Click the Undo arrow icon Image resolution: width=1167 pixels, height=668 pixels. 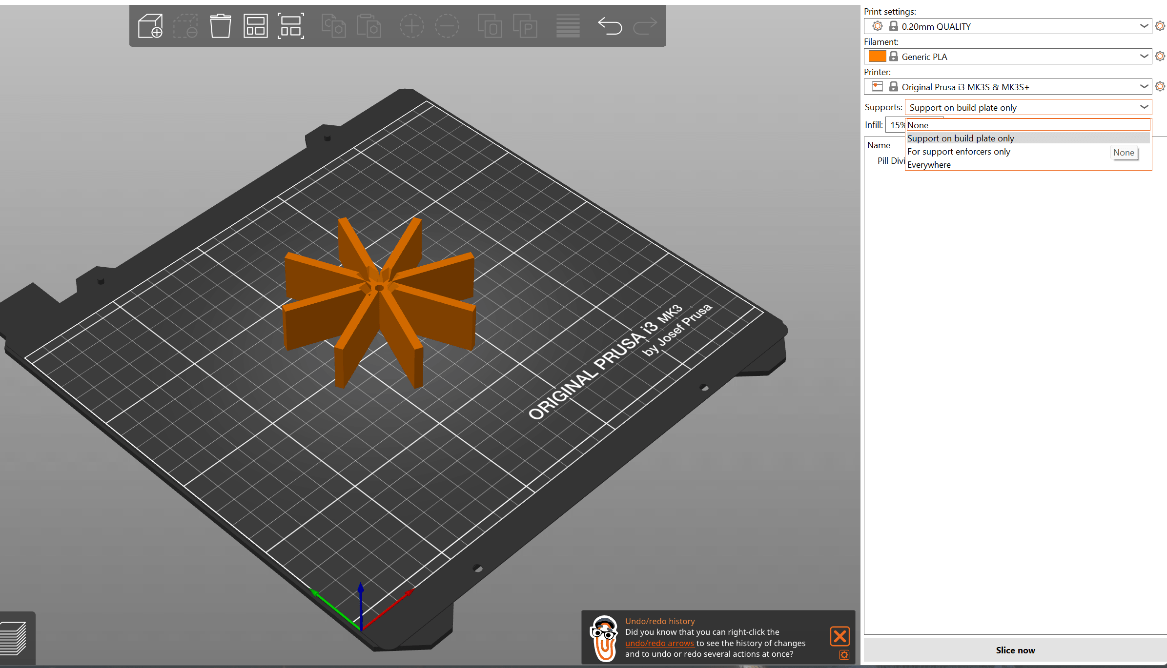point(610,26)
